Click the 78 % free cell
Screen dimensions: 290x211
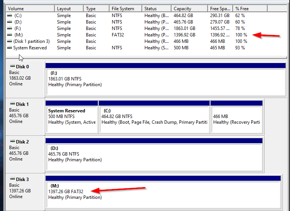[240, 28]
